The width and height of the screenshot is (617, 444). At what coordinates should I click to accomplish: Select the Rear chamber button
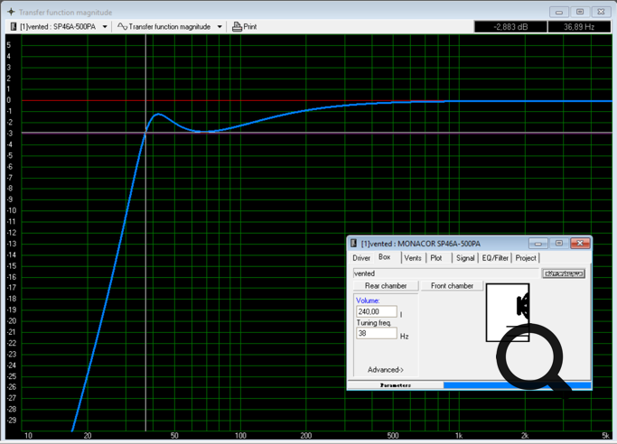pyautogui.click(x=386, y=286)
